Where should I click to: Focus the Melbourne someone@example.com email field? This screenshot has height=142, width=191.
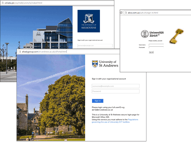click(95, 45)
